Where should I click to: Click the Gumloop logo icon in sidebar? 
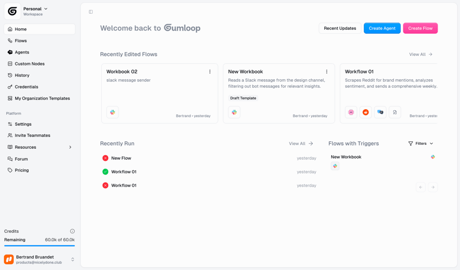[x=12, y=11]
